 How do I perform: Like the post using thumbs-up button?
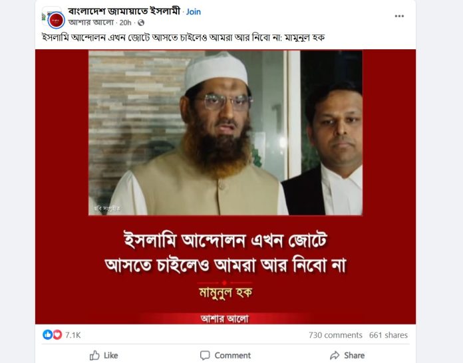[104, 355]
